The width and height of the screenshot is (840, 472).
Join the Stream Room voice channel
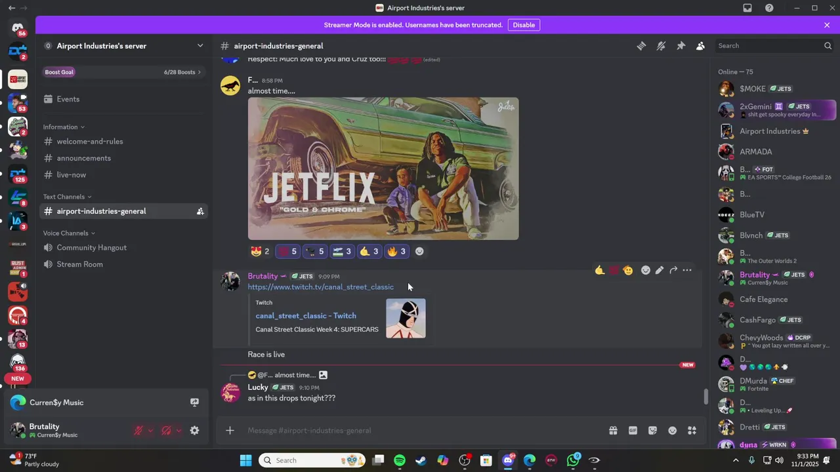click(123, 264)
